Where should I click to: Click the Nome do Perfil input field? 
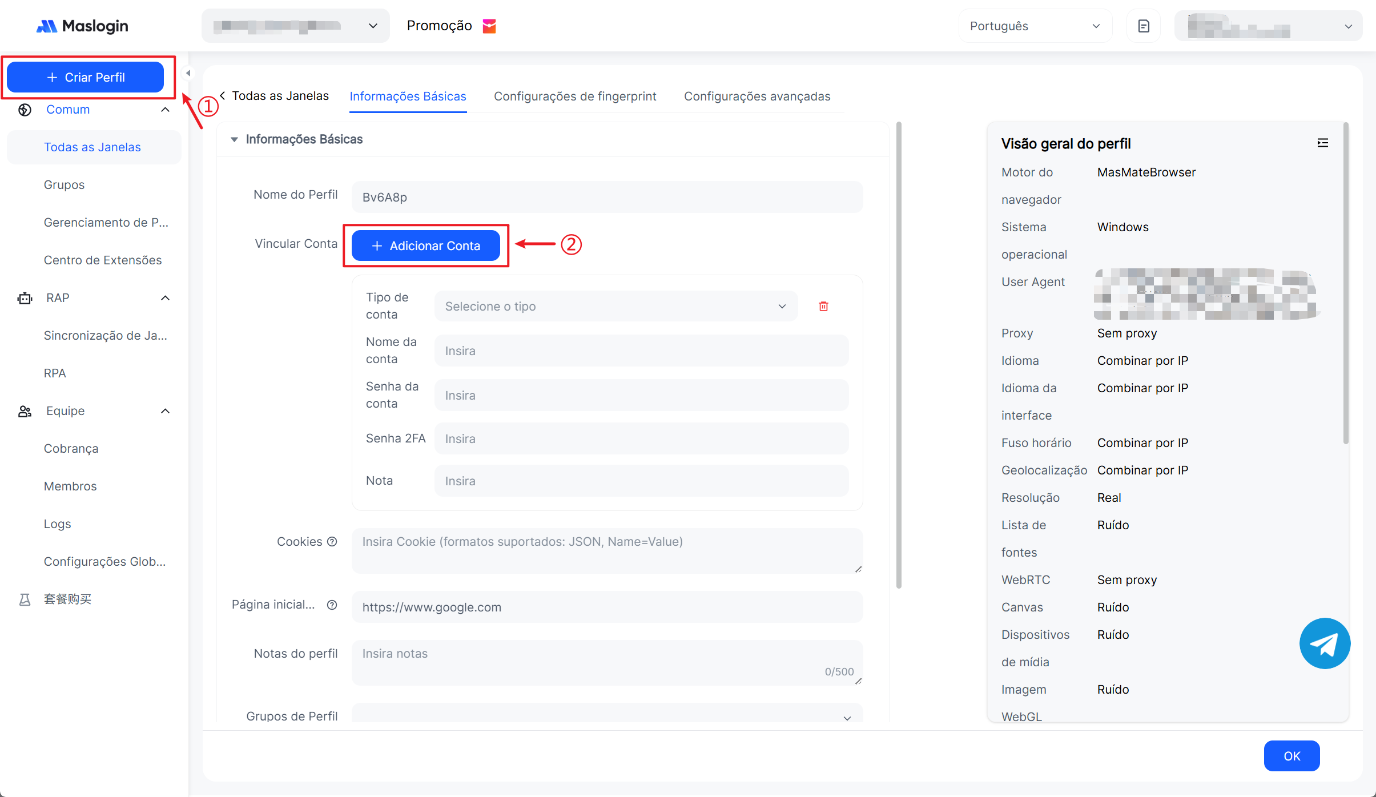pyautogui.click(x=607, y=198)
